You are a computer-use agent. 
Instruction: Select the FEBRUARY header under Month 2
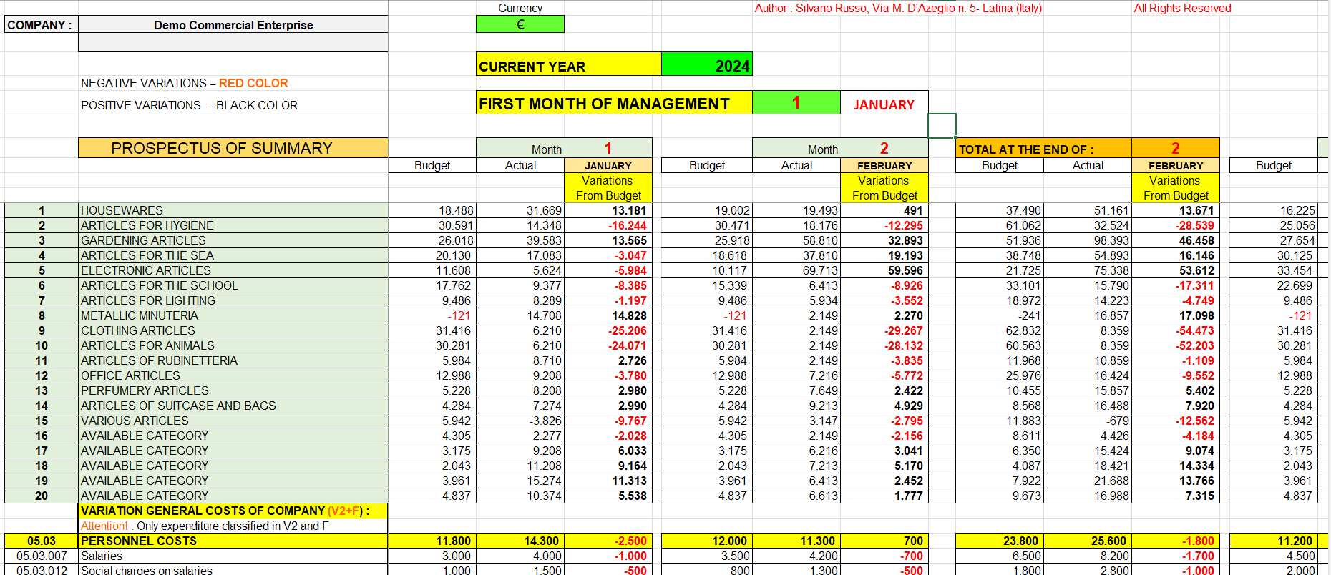click(884, 165)
